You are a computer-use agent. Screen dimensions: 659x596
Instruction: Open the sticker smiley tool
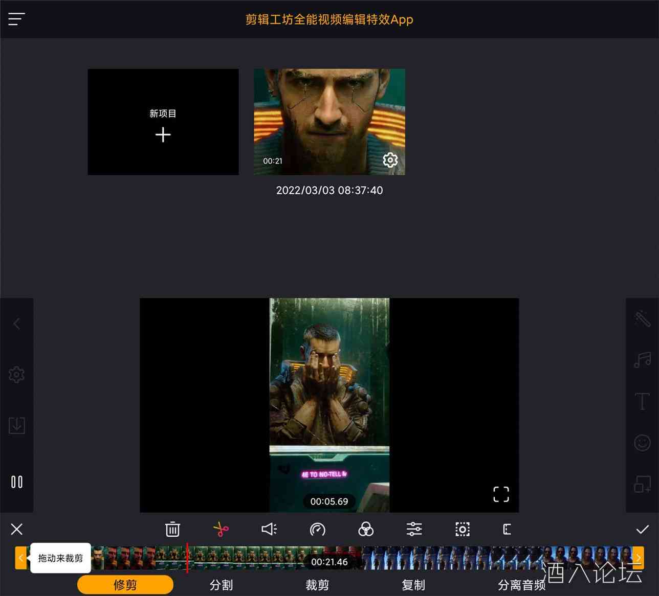point(643,442)
